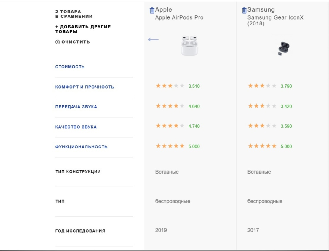Click the left scroll arrow
This screenshot has width=329, height=251.
[x=153, y=39]
